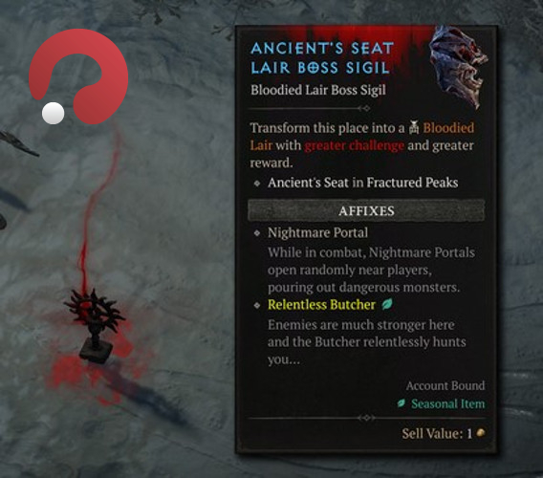Select the yellow Relentless Butcher affix name

321,305
